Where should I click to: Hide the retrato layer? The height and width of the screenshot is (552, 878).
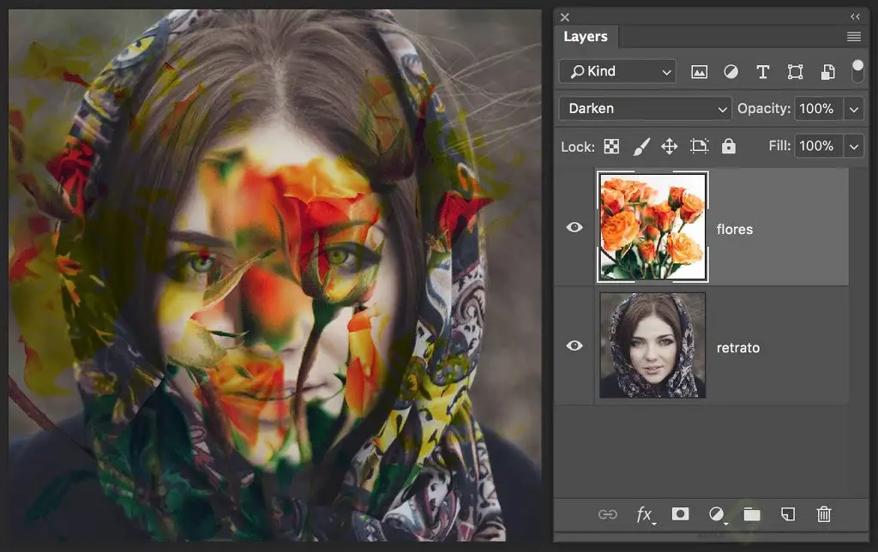coord(574,345)
